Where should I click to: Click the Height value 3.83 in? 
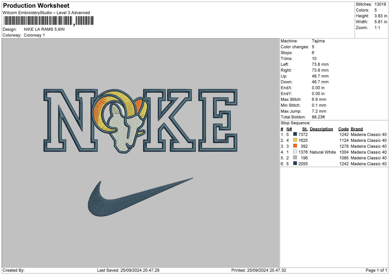(x=381, y=16)
